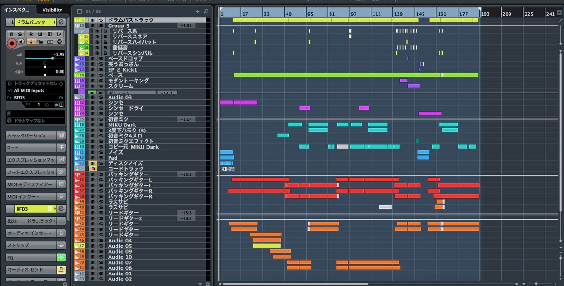Open the オーディオ インサート section
The image size is (564, 286).
[x=36, y=233]
